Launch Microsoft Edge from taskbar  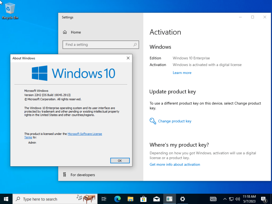[117, 199]
